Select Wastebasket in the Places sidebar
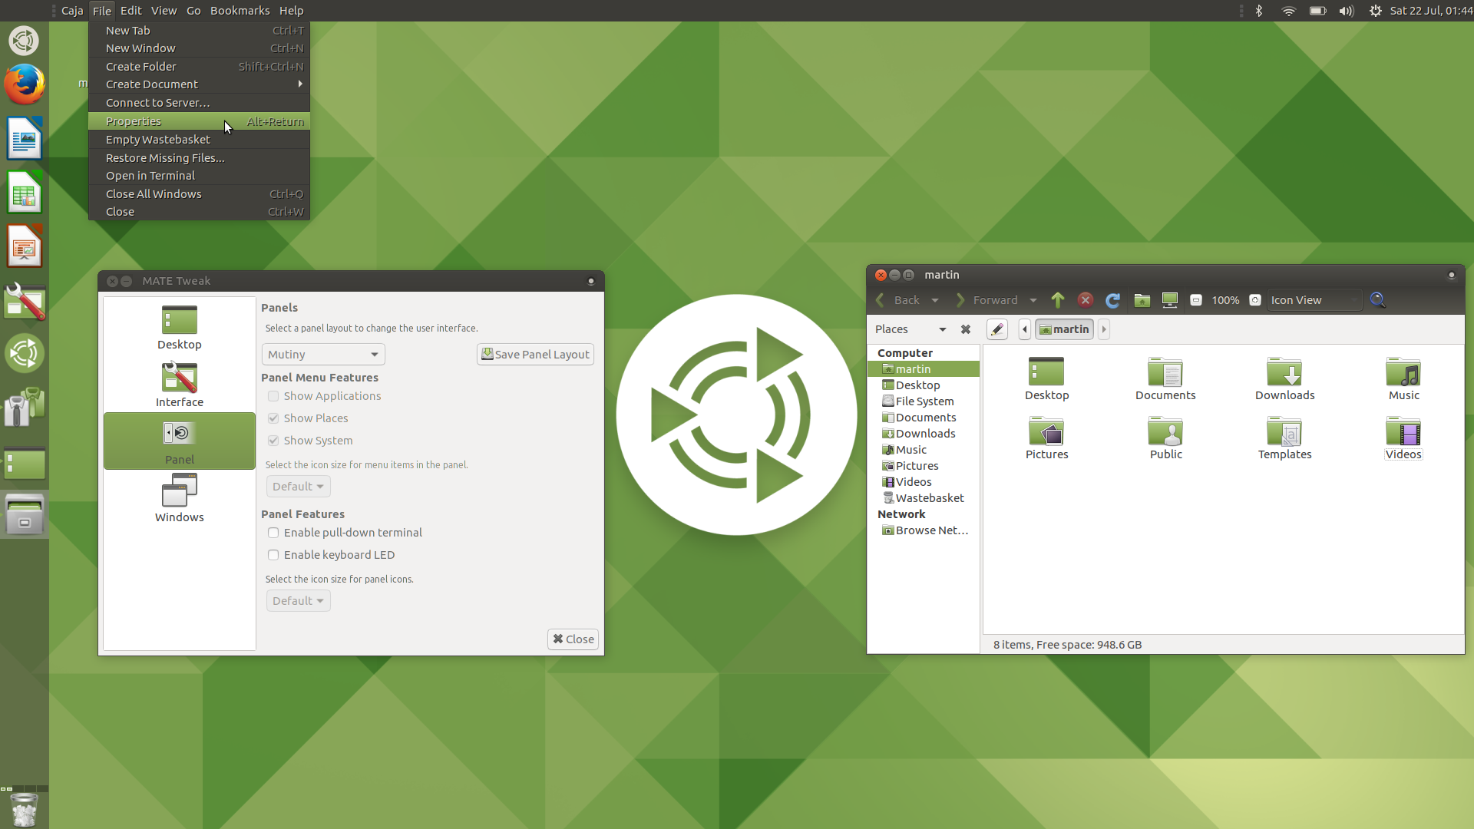 click(x=929, y=498)
